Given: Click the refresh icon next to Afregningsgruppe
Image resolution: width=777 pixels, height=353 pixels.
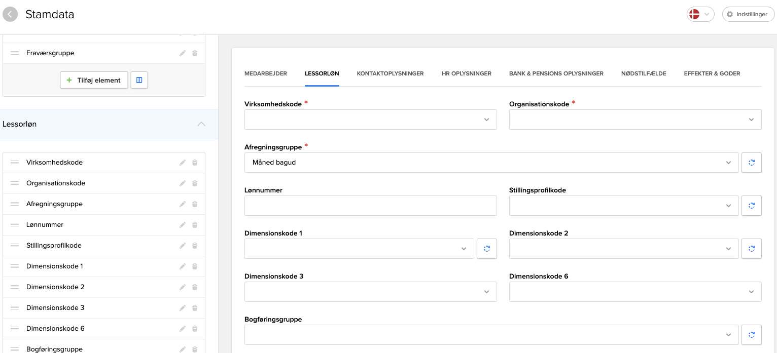Looking at the screenshot, I should coord(751,163).
